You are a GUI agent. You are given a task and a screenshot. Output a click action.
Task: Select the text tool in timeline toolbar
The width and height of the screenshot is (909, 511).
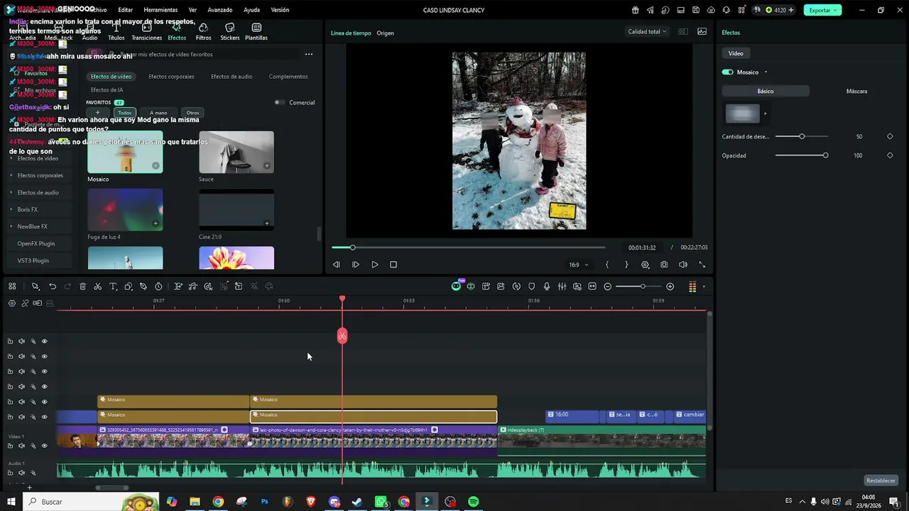[113, 287]
